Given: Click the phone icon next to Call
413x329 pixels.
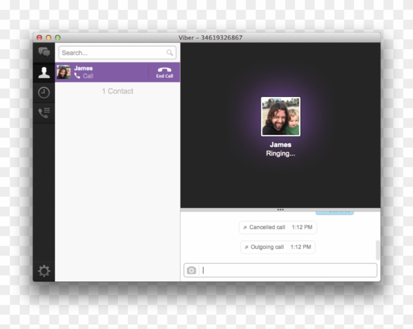Looking at the screenshot, I should pos(77,76).
